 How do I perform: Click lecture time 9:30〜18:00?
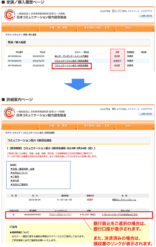pyautogui.click(x=64, y=200)
